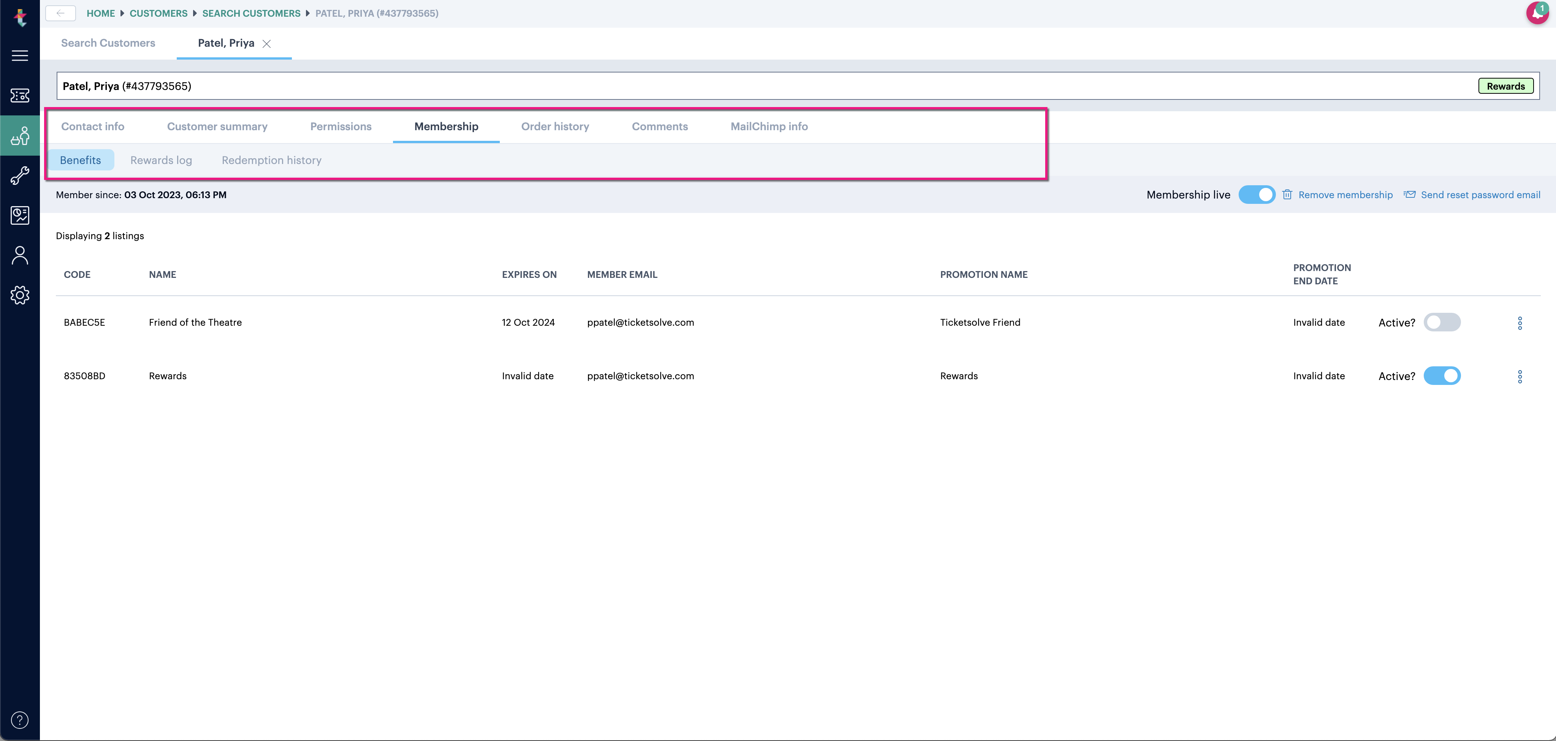The height and width of the screenshot is (741, 1556).
Task: Open the Order history tab
Action: [x=555, y=126]
